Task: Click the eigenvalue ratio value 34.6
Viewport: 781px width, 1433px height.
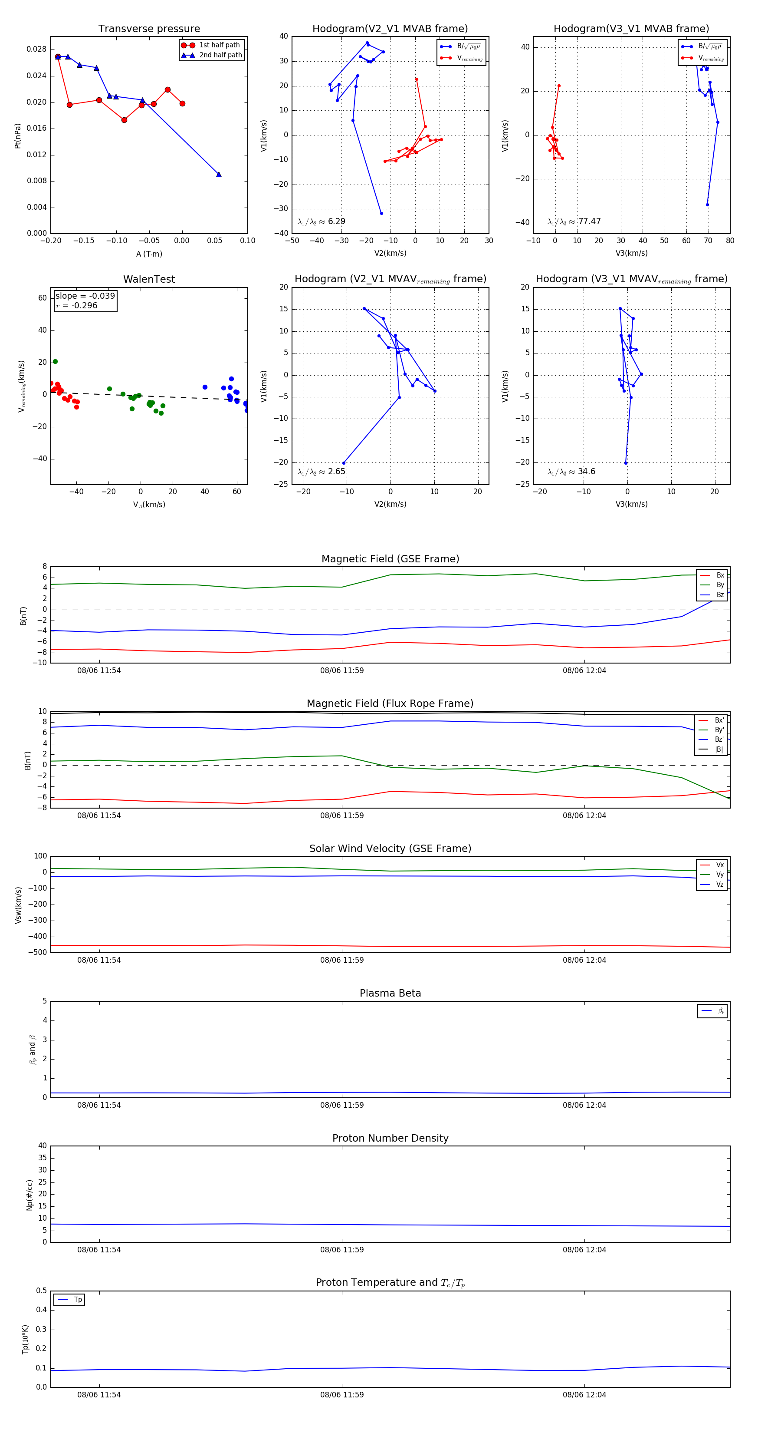Action: [x=587, y=472]
